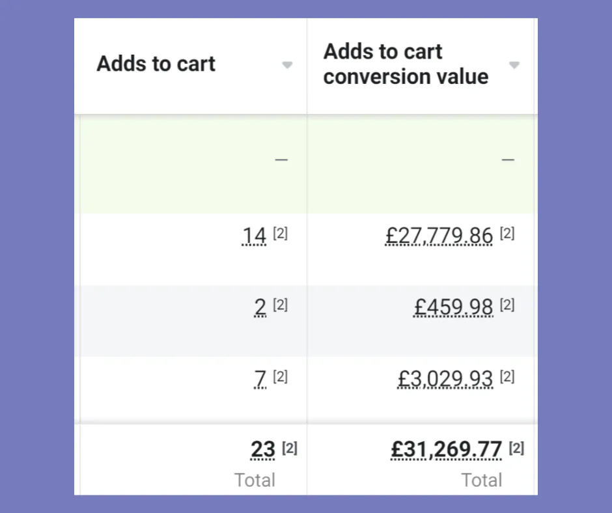Click the £459.98 conversion value
Viewport: 612px width, 513px height.
453,307
